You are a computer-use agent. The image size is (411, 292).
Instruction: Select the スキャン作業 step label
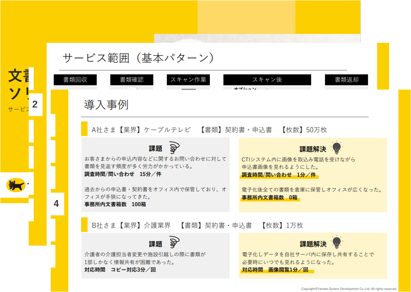click(188, 80)
